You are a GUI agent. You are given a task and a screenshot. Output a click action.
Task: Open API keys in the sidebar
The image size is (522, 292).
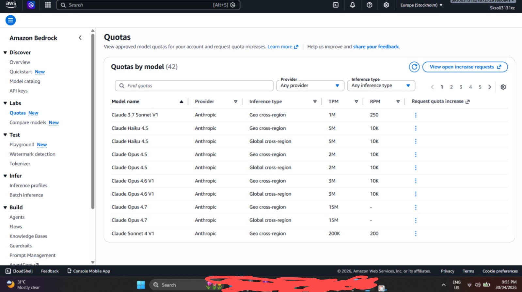point(19,91)
